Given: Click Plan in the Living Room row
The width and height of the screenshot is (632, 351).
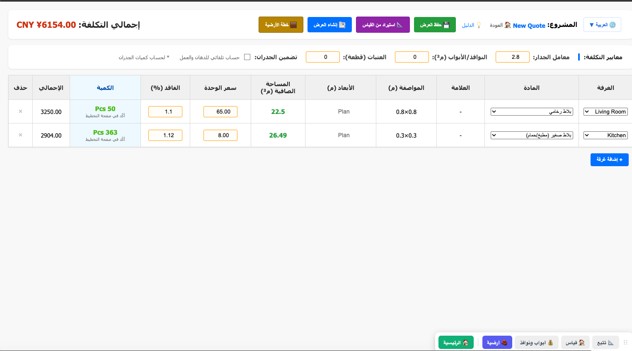Looking at the screenshot, I should (x=344, y=111).
